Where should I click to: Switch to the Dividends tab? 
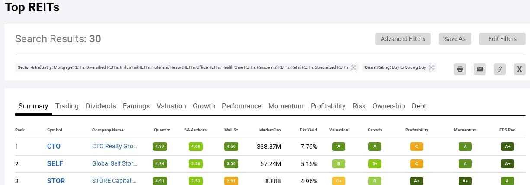[x=101, y=106]
